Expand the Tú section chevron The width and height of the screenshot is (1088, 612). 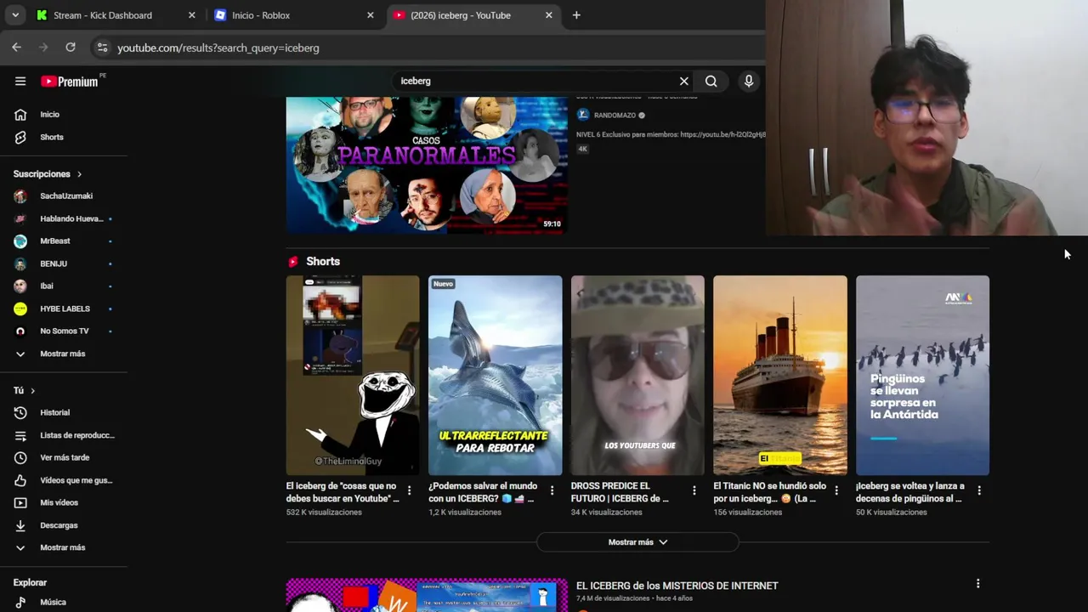[x=32, y=391]
